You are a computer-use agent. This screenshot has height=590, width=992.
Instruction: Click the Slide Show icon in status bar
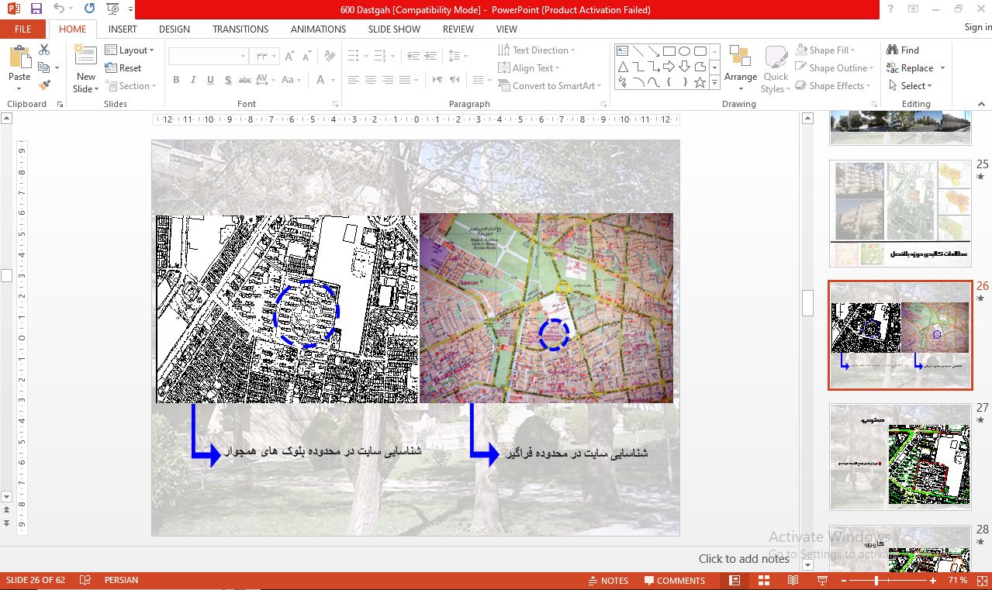click(x=822, y=581)
